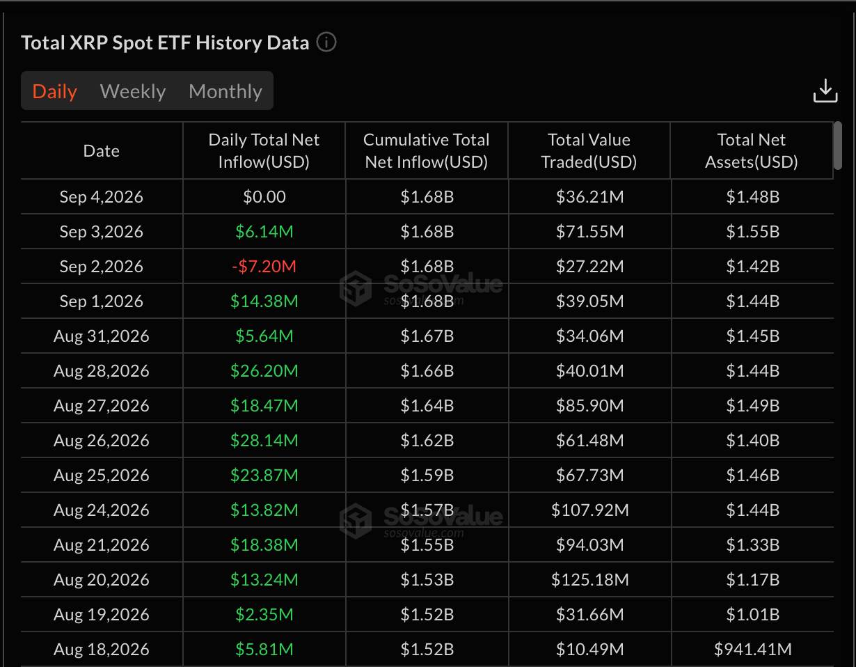Click the $107.92M value traded cell

[x=589, y=510]
